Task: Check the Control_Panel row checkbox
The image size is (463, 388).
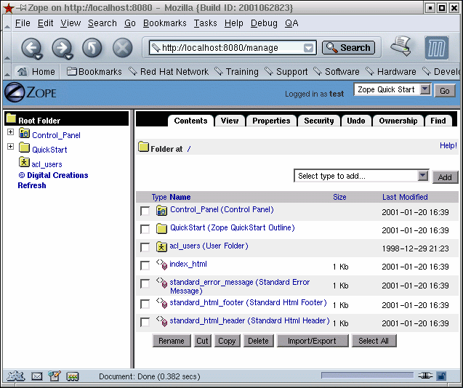Action: tap(145, 211)
